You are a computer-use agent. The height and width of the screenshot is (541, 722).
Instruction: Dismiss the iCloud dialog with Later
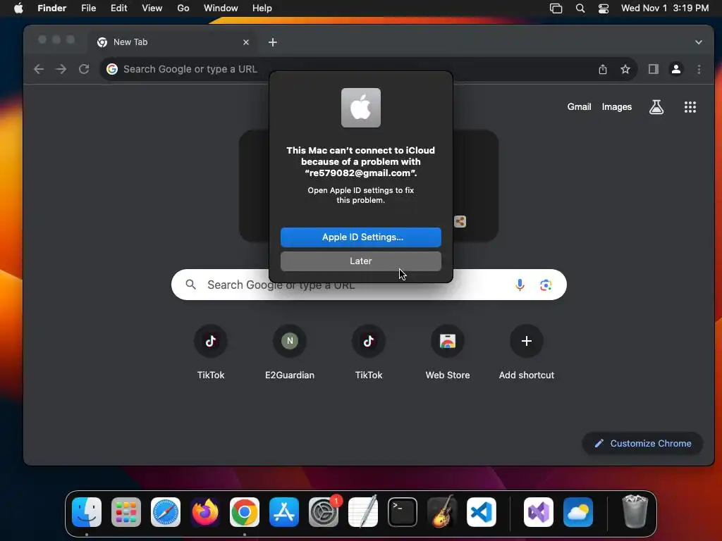pos(360,261)
